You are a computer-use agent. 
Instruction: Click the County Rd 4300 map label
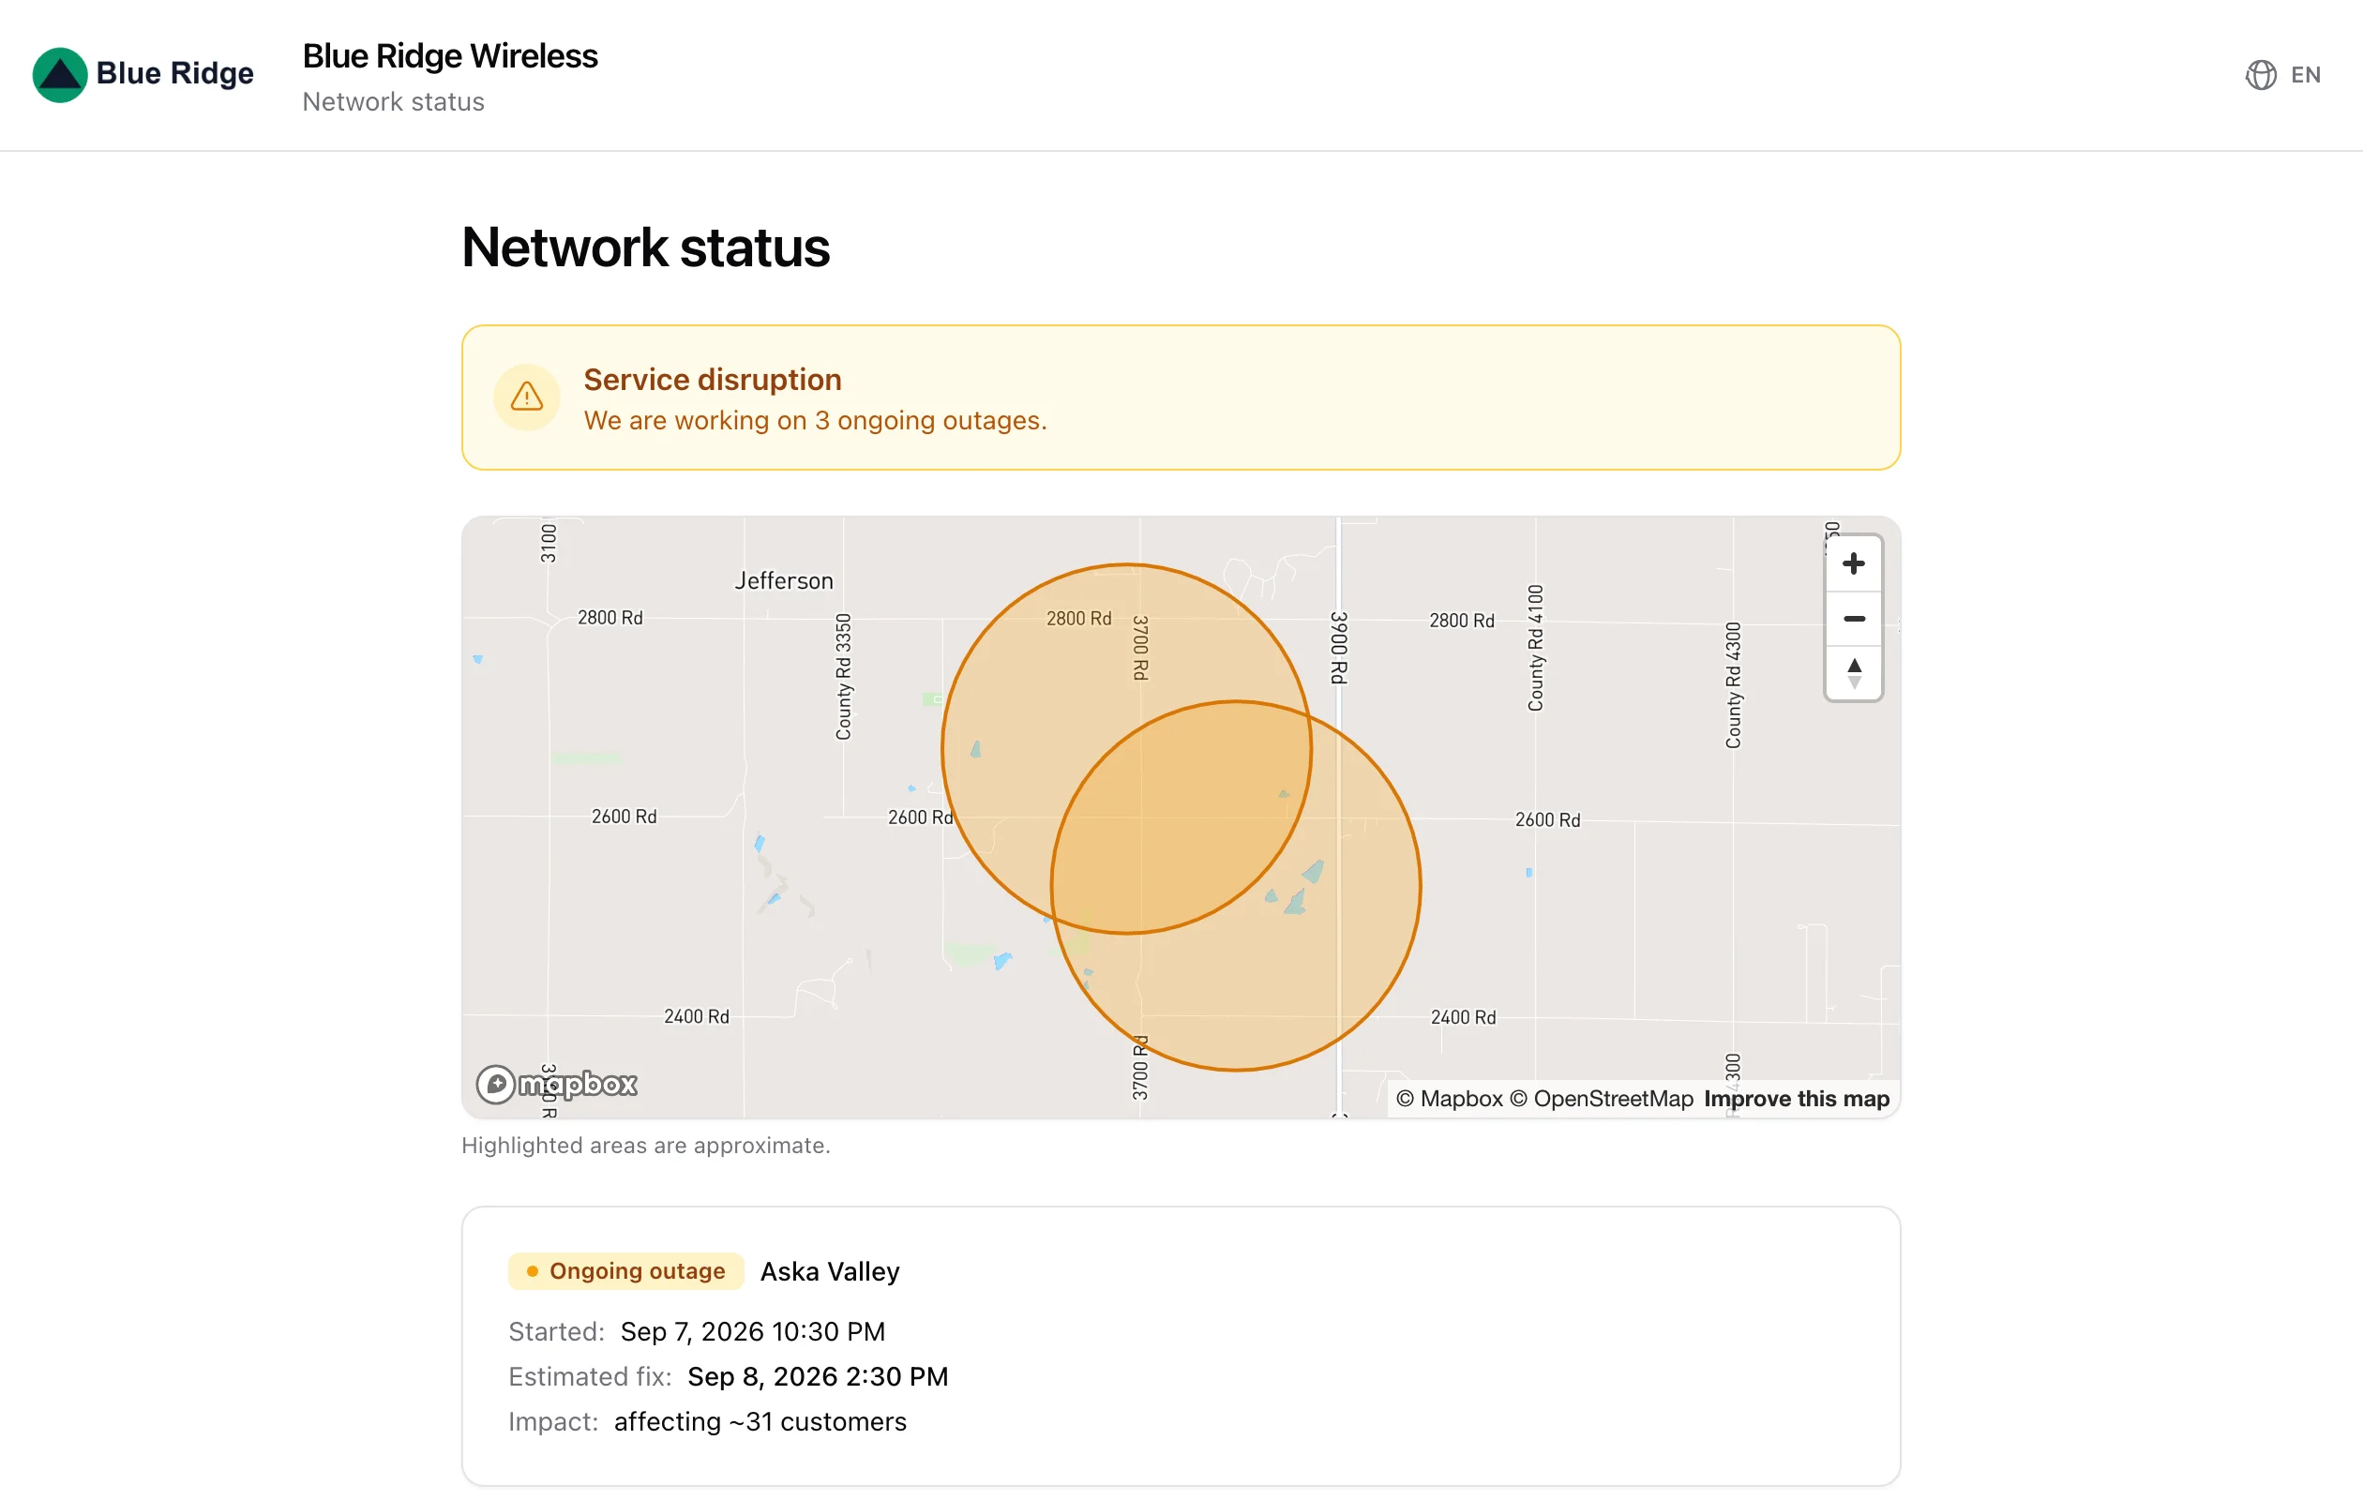(1733, 684)
